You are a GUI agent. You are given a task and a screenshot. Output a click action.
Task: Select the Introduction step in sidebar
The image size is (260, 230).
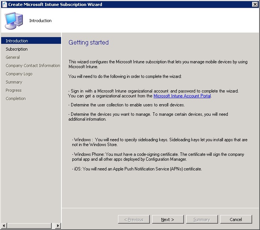point(17,41)
